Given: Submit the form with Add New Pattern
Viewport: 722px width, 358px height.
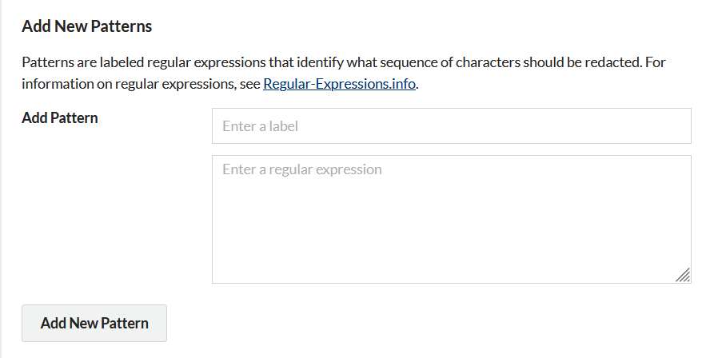Looking at the screenshot, I should coord(94,323).
